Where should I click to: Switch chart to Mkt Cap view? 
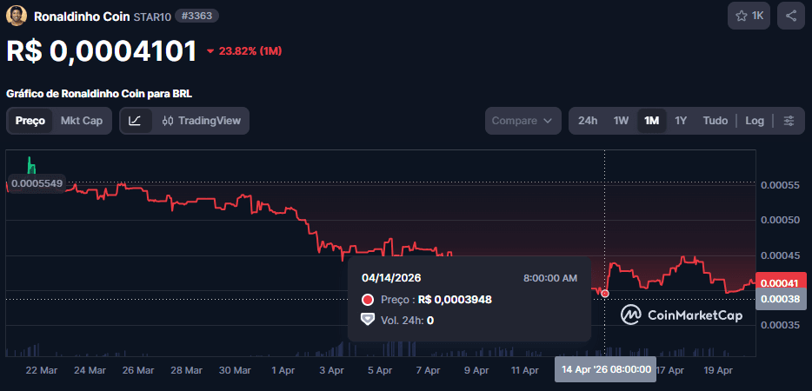click(81, 121)
